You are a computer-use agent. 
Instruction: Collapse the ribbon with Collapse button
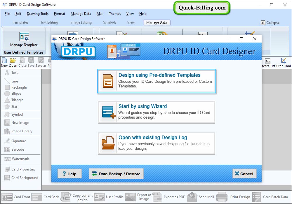click(x=270, y=23)
